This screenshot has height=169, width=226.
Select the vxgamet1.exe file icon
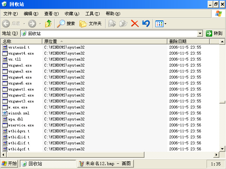pos(5,89)
